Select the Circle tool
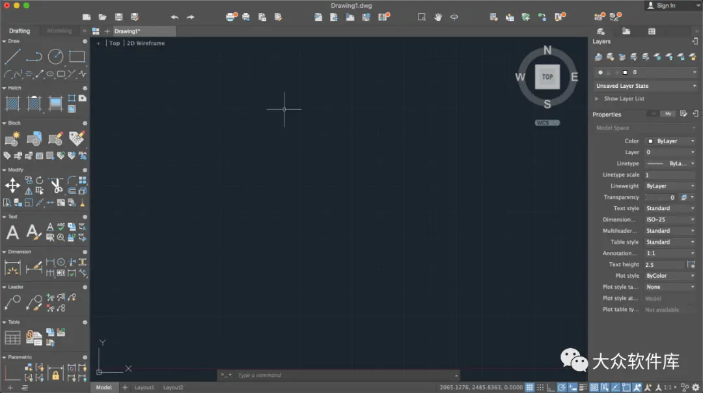703x393 pixels. tap(55, 57)
